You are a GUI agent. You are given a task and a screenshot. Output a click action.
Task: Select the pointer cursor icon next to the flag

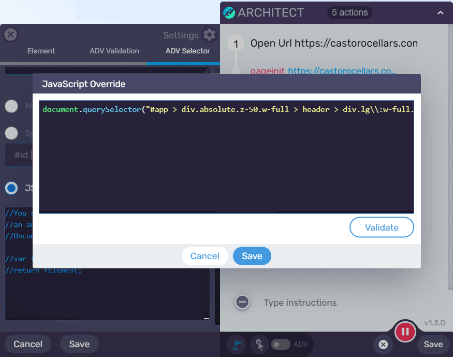click(259, 344)
